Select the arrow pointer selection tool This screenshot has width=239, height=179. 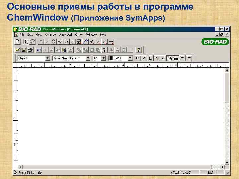pyautogui.click(x=26, y=41)
